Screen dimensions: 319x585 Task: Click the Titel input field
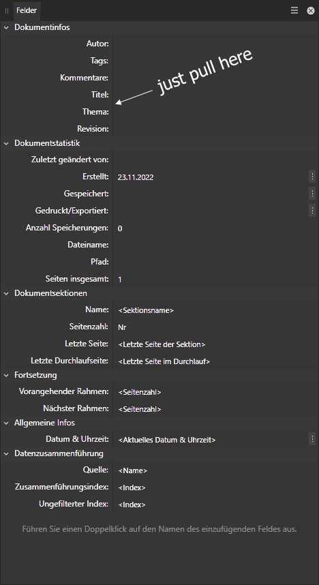pyautogui.click(x=215, y=95)
